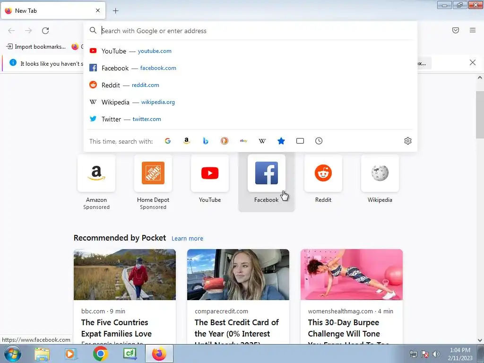Viewport: 484px width, 363px height.
Task: Search open tabs using the tab icon
Action: point(300,141)
